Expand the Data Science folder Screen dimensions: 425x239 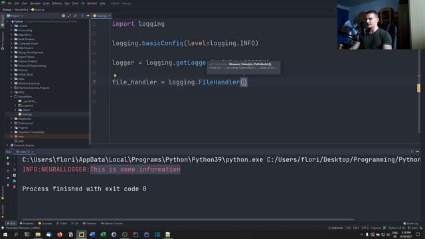coord(12,48)
